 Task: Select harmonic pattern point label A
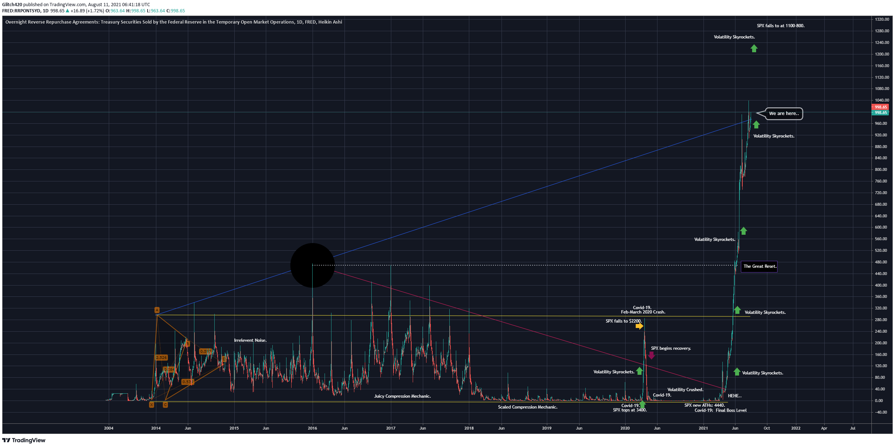pyautogui.click(x=157, y=310)
